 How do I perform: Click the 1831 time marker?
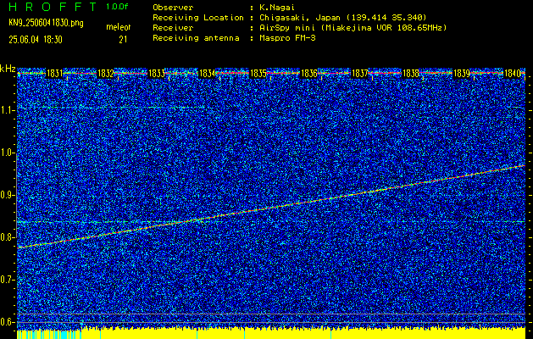coord(54,73)
